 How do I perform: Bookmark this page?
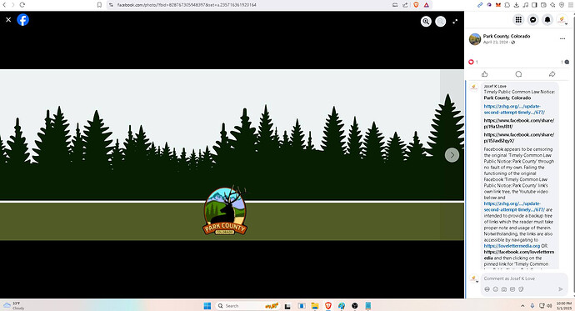click(x=99, y=5)
